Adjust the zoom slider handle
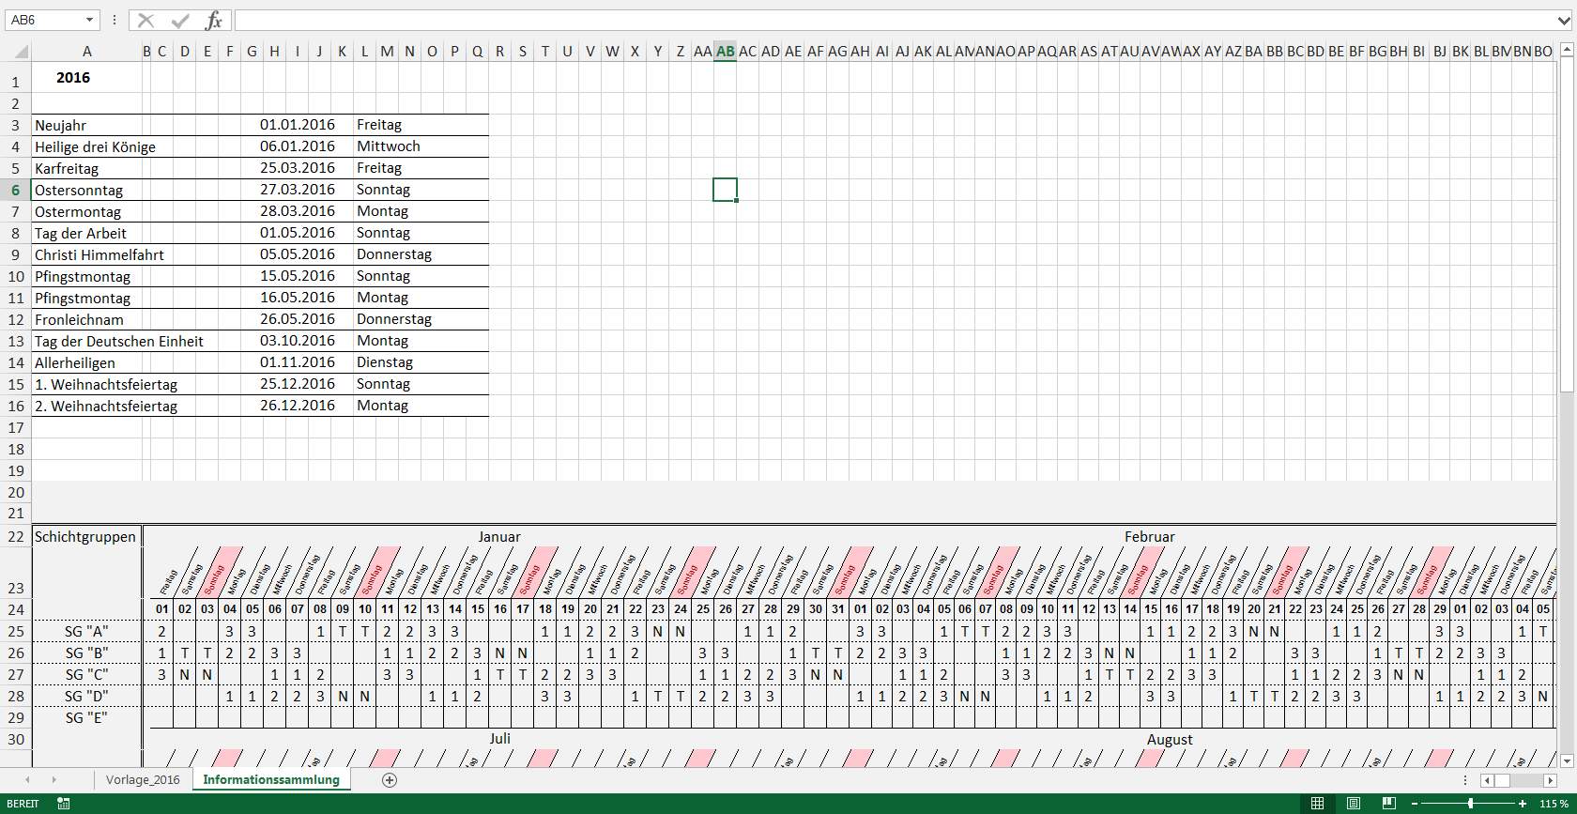 [1470, 804]
